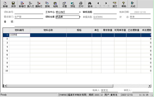The width and height of the screenshot is (154, 97).
Task: Click the 未处理数 column header
Action: coord(146,30)
